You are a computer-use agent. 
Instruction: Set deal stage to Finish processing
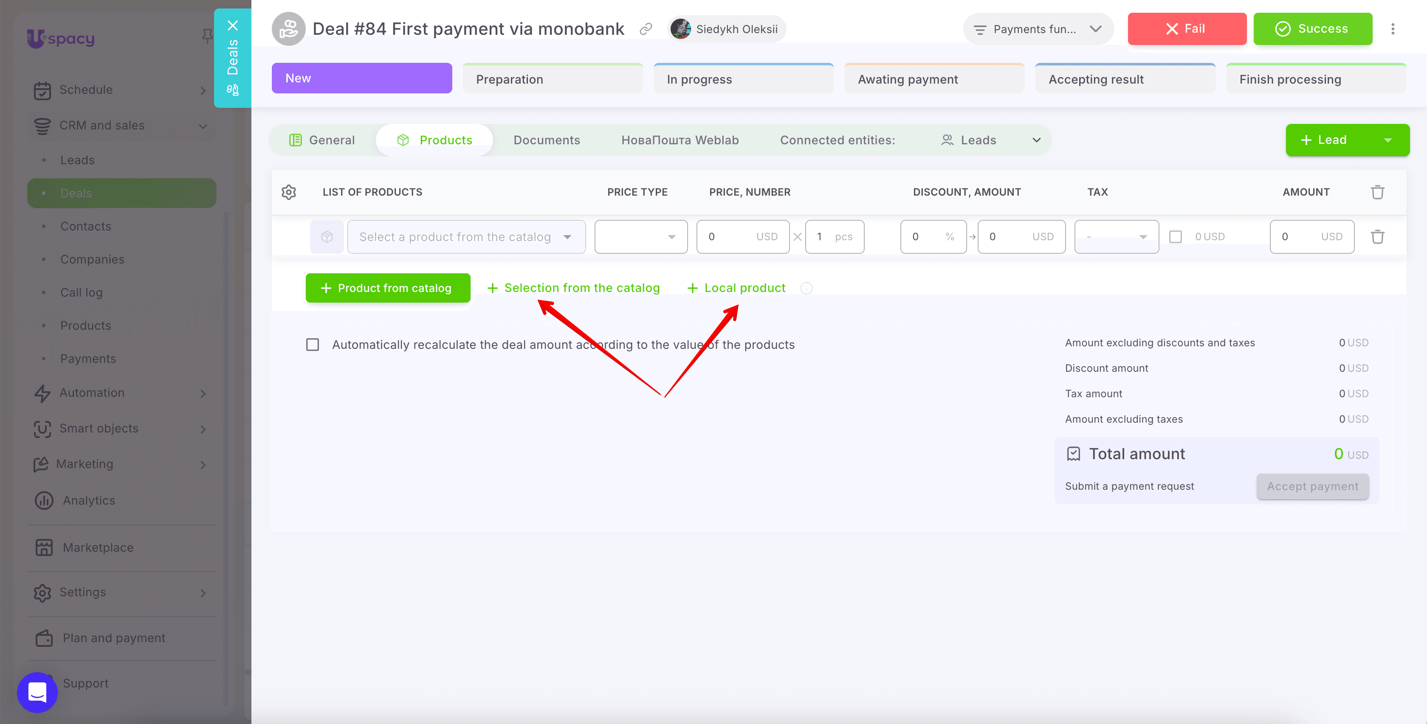(1316, 79)
